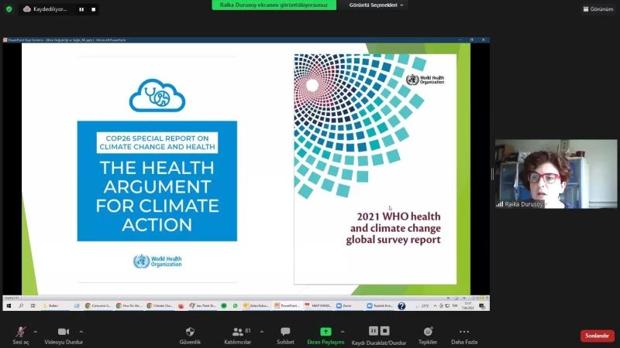The height and width of the screenshot is (348, 620).
Task: Expand video options arrow beside Videoyu Durdur
Action: 81,331
